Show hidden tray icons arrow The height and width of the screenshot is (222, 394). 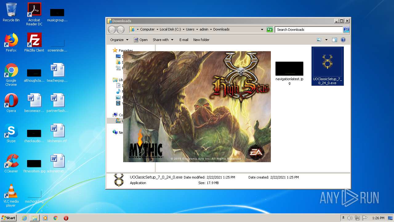[343, 218]
